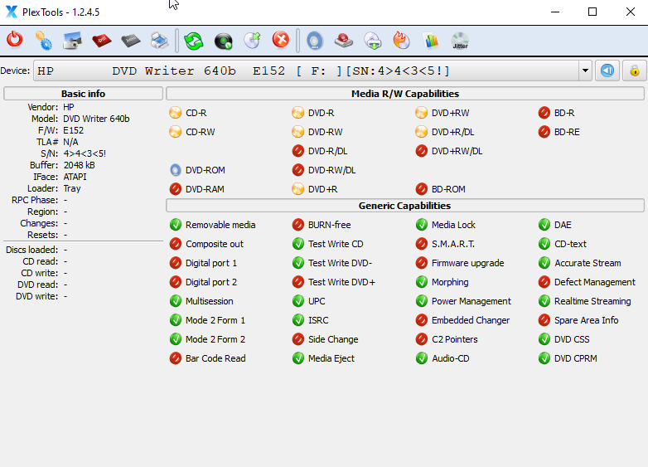
Task: Click the Media R/W Capabilities header
Action: [x=405, y=94]
